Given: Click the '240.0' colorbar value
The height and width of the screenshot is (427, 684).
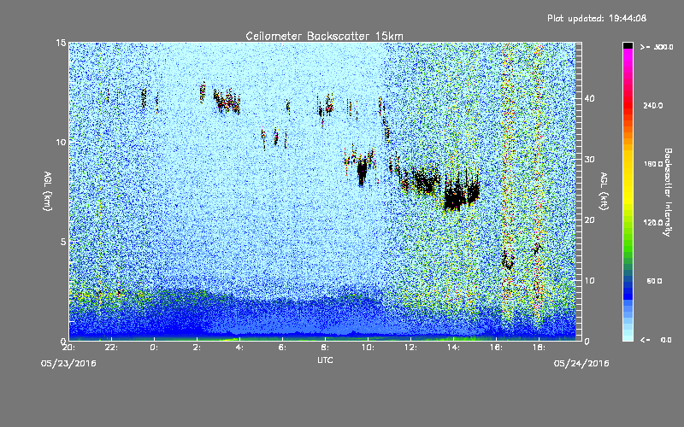Looking at the screenshot, I should (653, 105).
